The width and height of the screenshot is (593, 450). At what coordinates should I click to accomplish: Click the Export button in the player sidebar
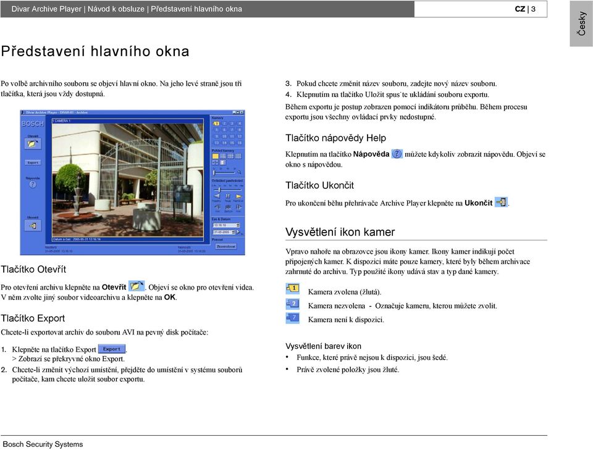click(x=33, y=162)
